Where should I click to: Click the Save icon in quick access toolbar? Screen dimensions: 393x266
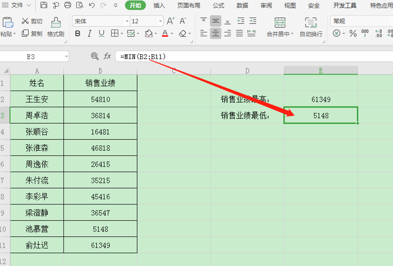(44, 5)
